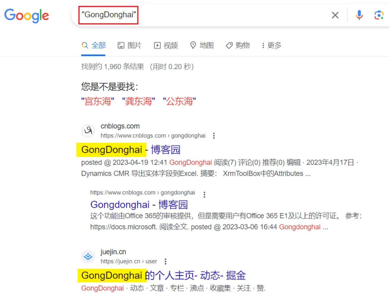
Task: Click URL https://www.cnblogs.com › gongdonghai under cnblogs.com
Action: point(153,136)
